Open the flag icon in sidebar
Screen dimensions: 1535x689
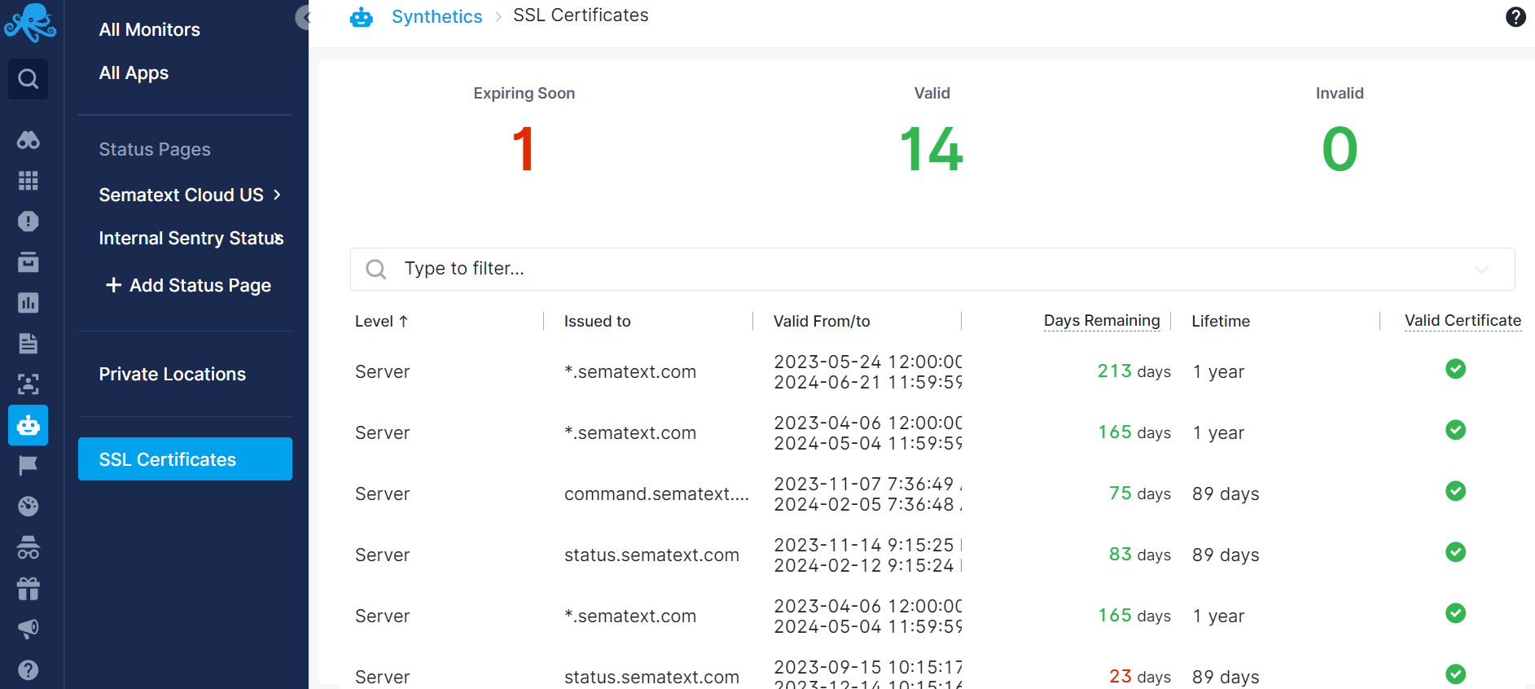tap(29, 466)
